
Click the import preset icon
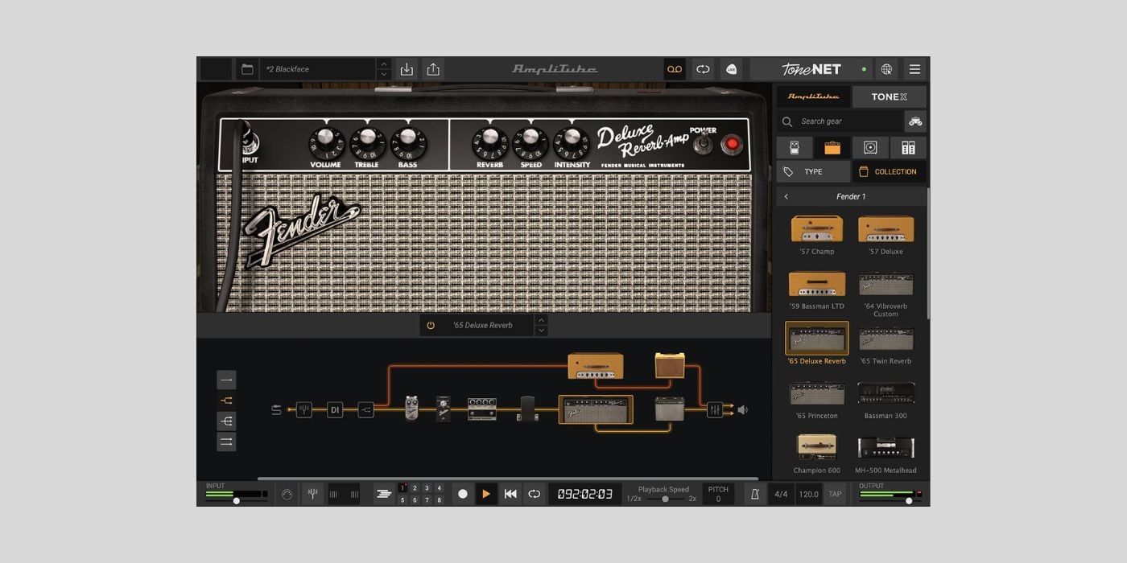click(407, 69)
